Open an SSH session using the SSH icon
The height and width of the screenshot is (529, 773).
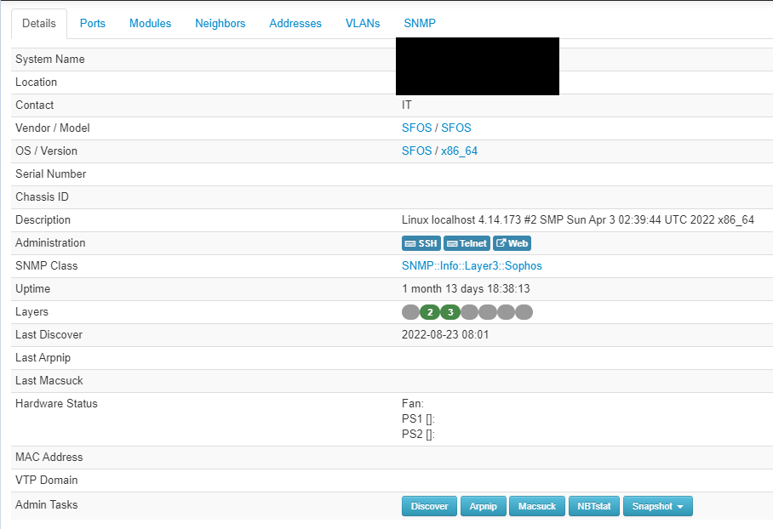[x=421, y=242]
